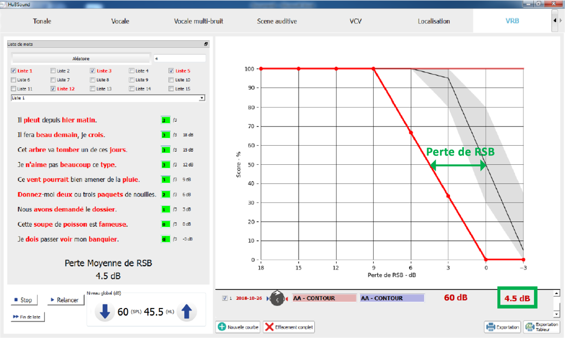Click the Aléatoire button
The height and width of the screenshot is (338, 565).
tap(81, 59)
